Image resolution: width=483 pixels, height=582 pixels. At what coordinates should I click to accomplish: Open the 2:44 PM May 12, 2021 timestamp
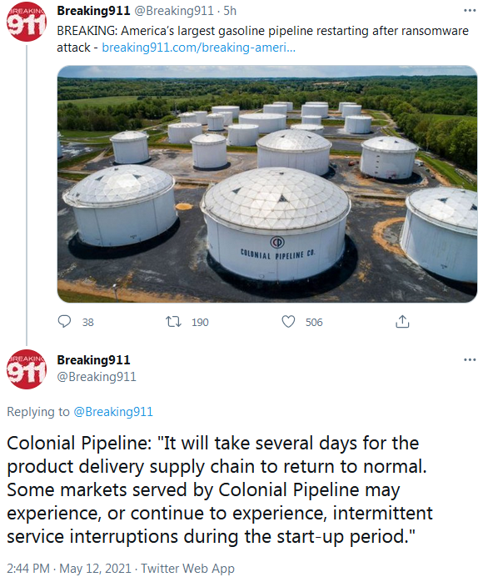[69, 569]
